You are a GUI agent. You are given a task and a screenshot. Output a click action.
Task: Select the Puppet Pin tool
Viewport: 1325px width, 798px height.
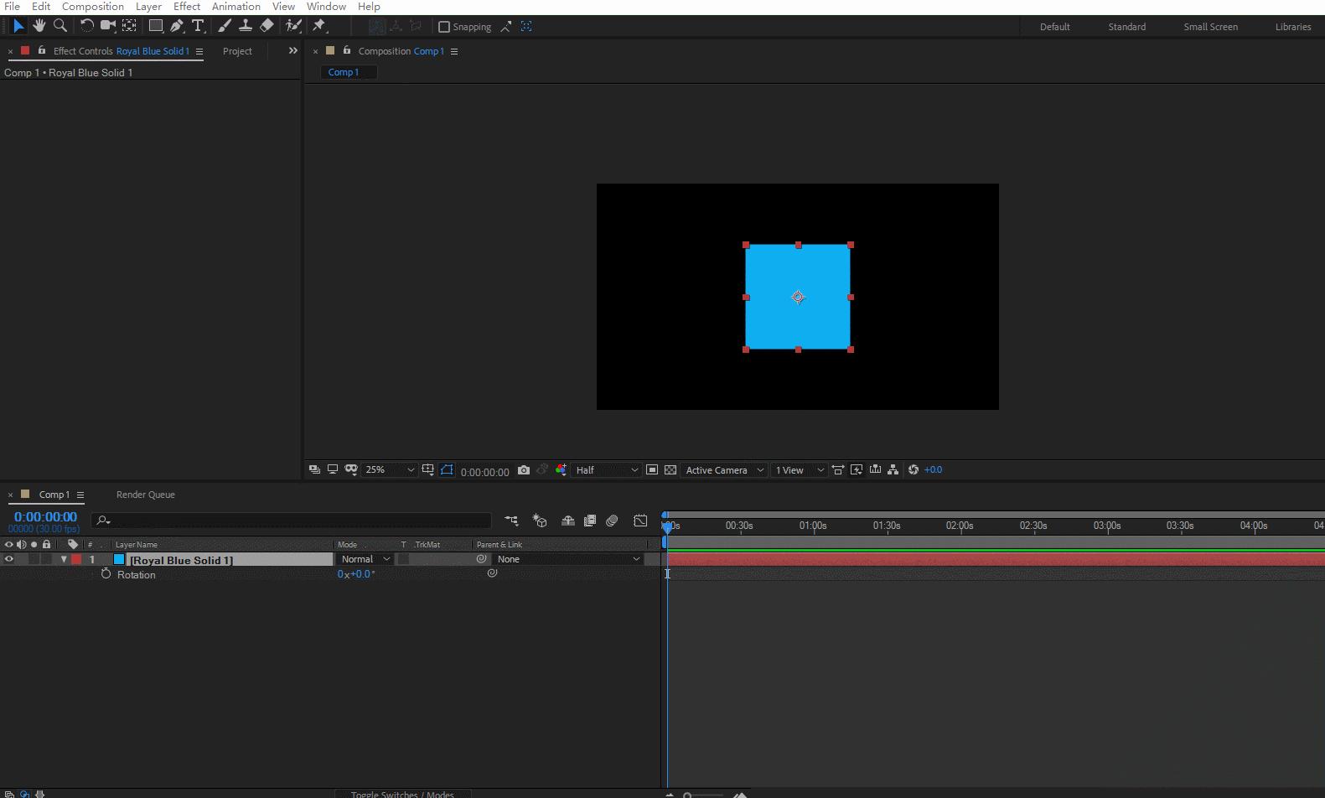(319, 26)
